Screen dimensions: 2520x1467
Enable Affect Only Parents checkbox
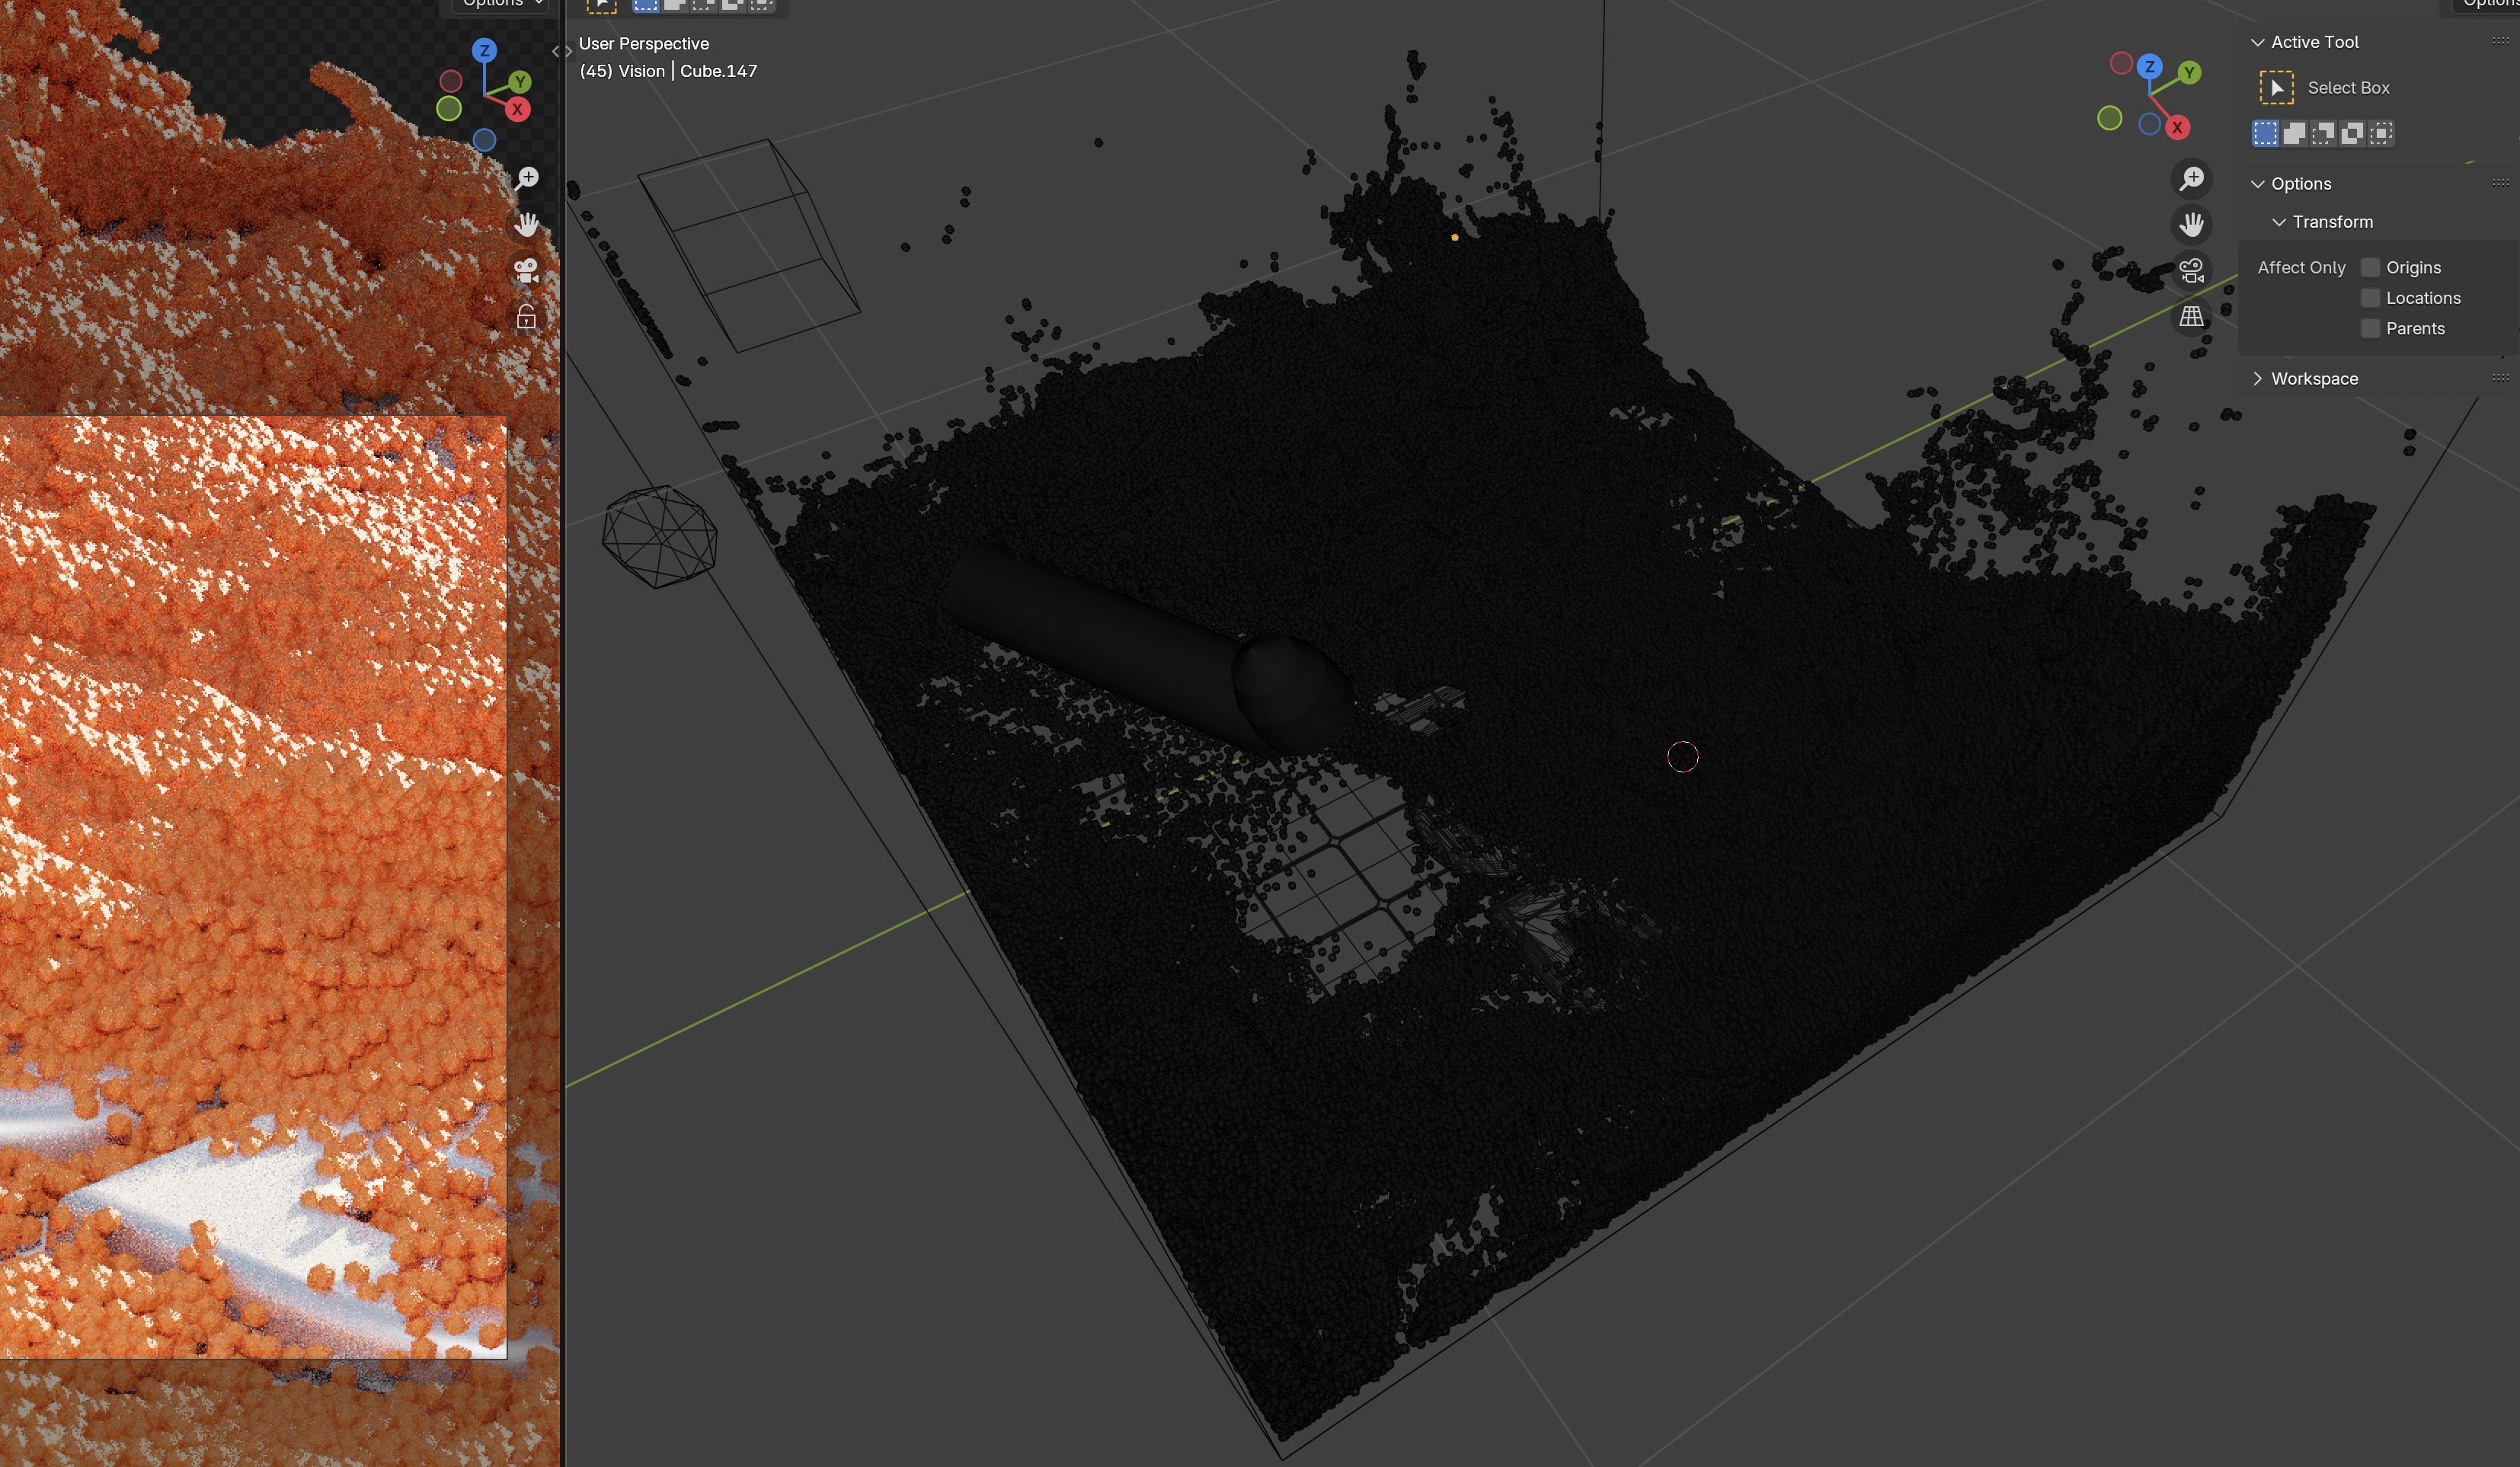2370,328
